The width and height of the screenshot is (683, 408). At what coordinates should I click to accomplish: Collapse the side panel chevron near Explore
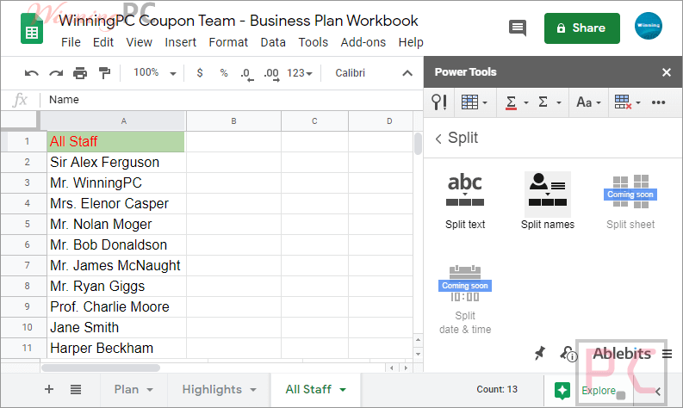click(x=658, y=391)
